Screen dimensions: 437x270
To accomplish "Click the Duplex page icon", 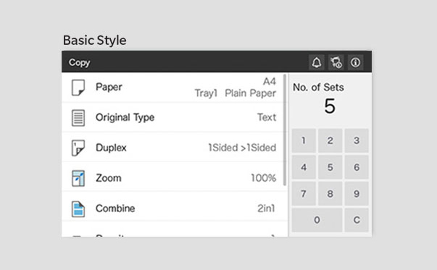I will [78, 148].
